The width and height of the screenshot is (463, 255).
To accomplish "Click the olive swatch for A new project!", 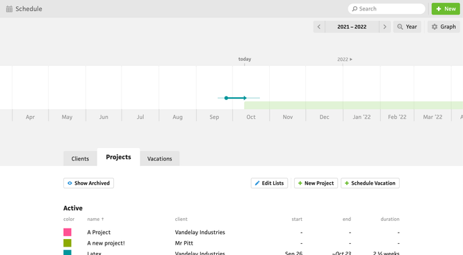I will tap(67, 243).
